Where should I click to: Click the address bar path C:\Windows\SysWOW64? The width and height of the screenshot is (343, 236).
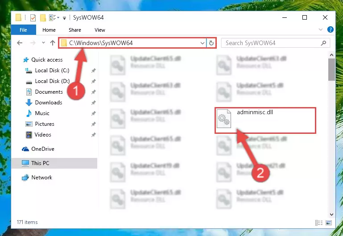[x=101, y=43]
